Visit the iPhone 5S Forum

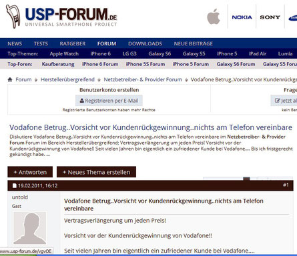(x=145, y=64)
